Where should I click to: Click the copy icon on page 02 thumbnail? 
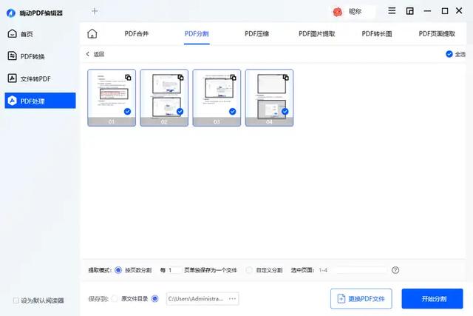180,78
